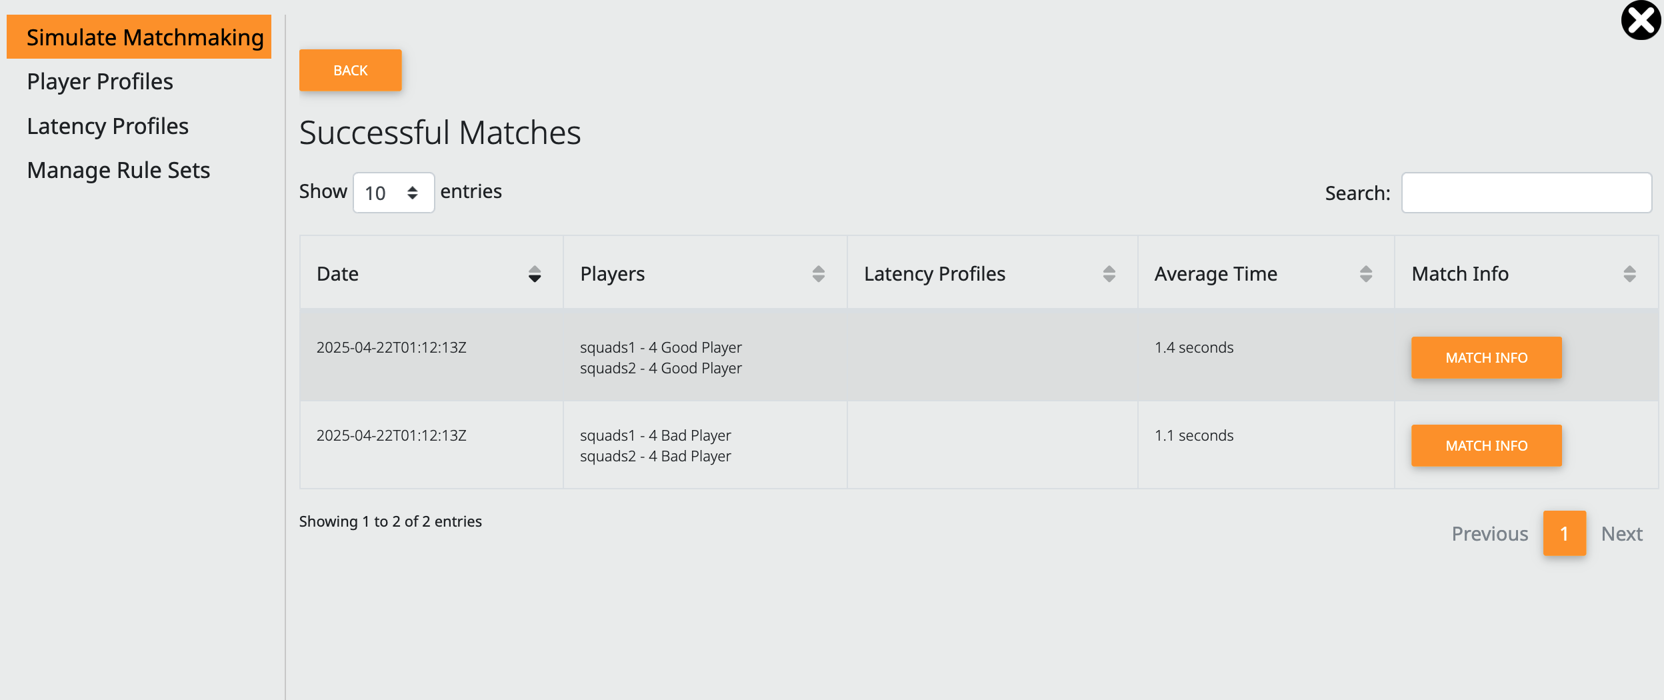Go to the Previous page
The width and height of the screenshot is (1664, 700).
click(x=1489, y=534)
